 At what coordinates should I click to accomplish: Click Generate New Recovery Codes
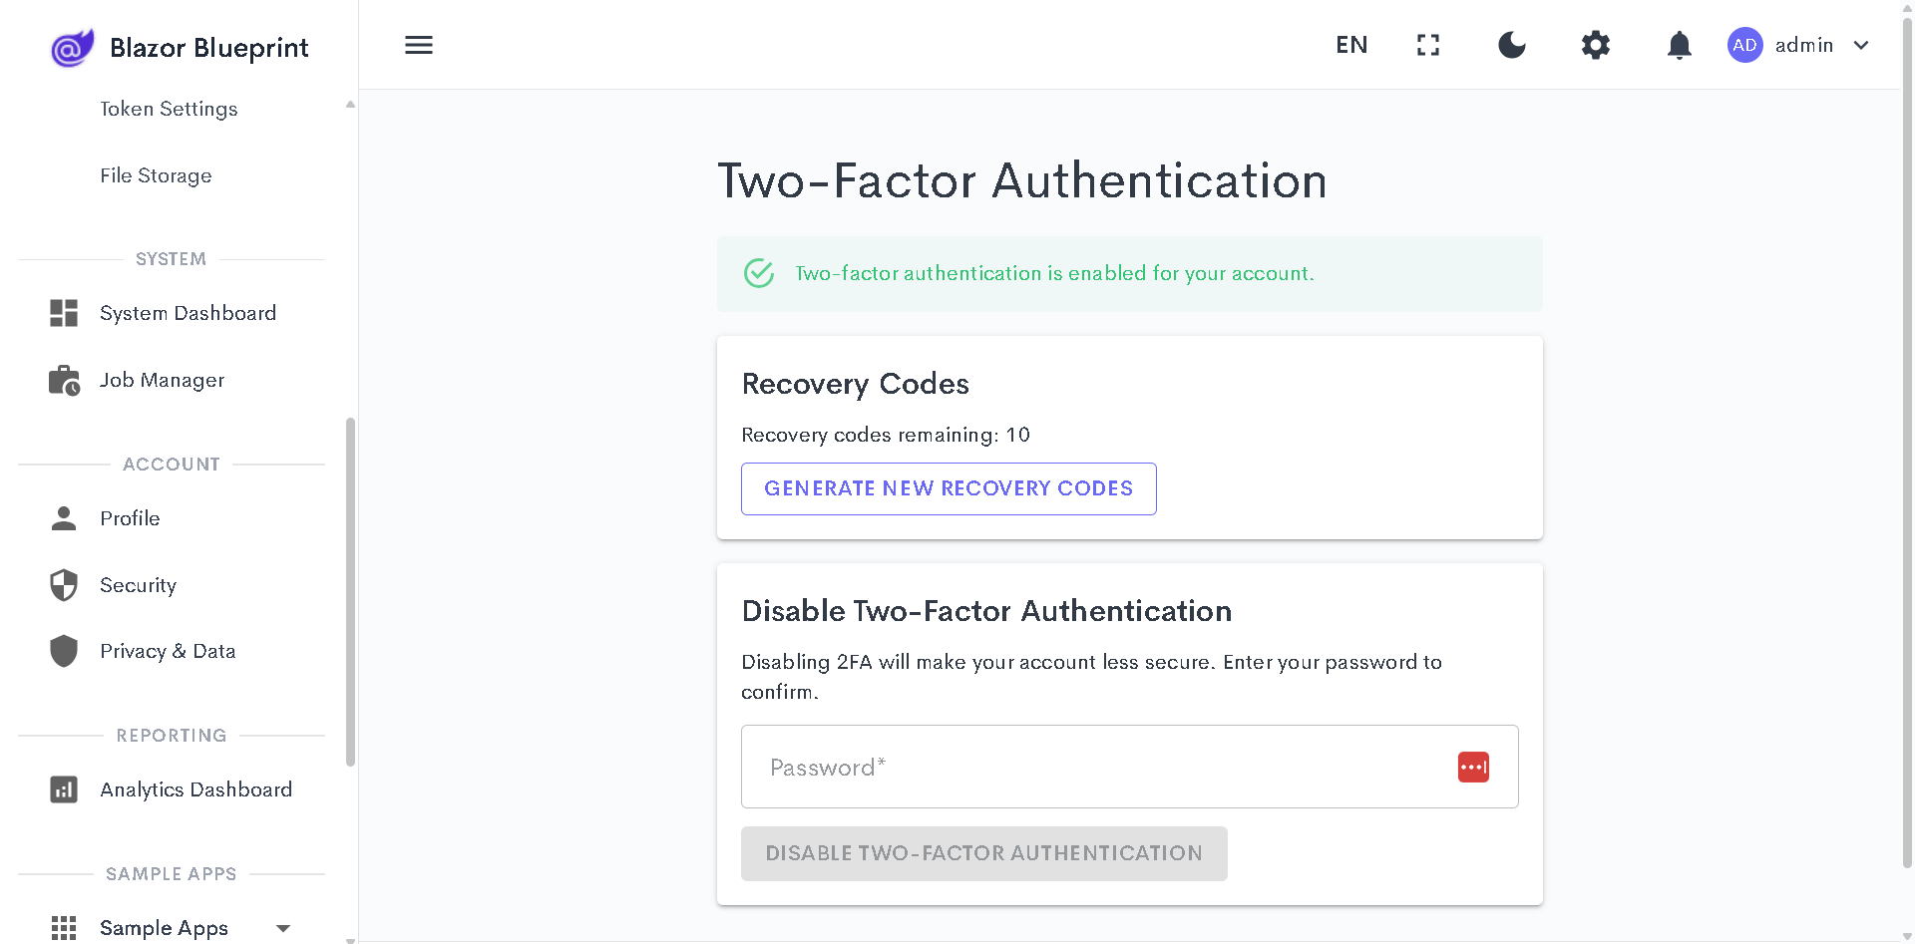pyautogui.click(x=949, y=488)
